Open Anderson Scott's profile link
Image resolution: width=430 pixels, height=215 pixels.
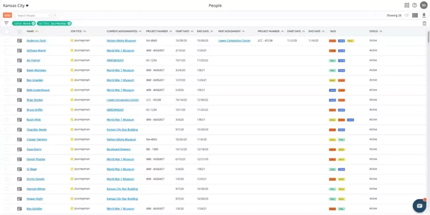pos(36,41)
